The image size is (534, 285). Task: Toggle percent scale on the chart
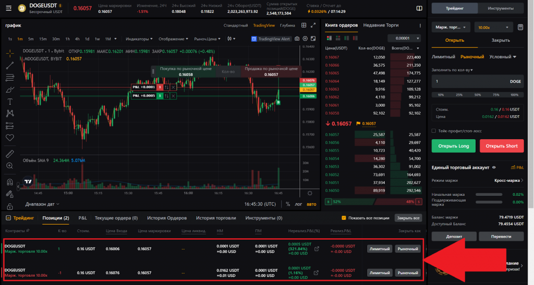(288, 204)
